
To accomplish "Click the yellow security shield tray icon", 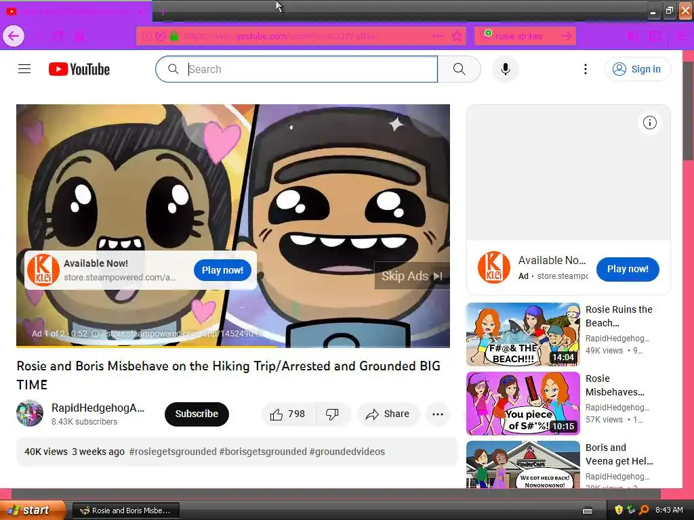I will [x=618, y=510].
